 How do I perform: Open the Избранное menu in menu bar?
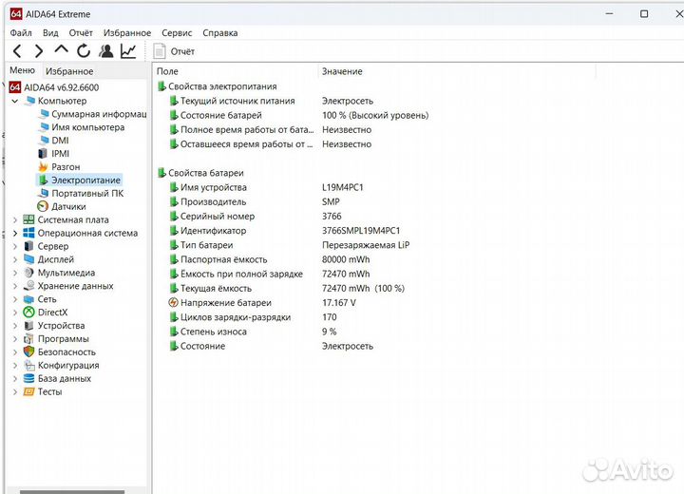(127, 32)
